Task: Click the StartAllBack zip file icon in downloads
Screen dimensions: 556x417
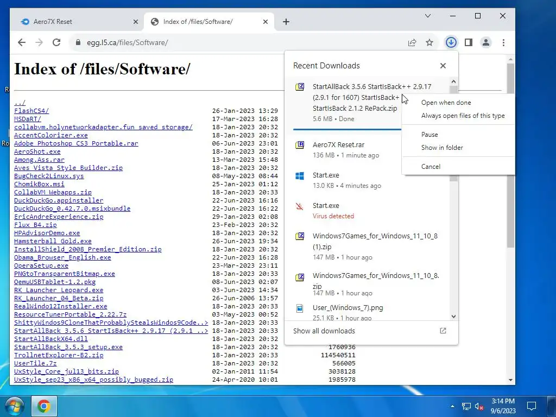Action: point(300,87)
